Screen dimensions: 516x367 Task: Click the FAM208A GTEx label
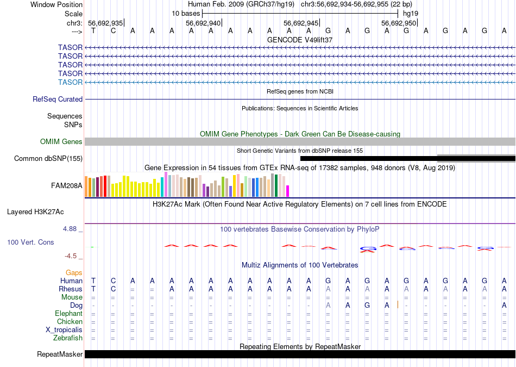pyautogui.click(x=66, y=186)
